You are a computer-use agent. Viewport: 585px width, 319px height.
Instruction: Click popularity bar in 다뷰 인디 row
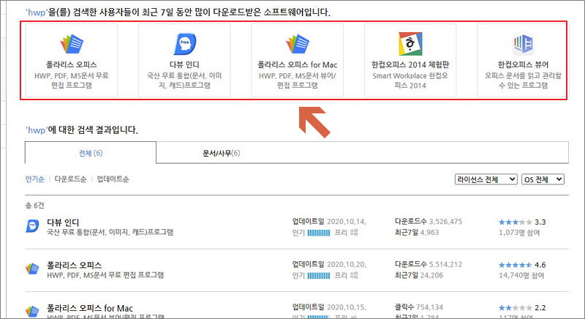(x=319, y=233)
